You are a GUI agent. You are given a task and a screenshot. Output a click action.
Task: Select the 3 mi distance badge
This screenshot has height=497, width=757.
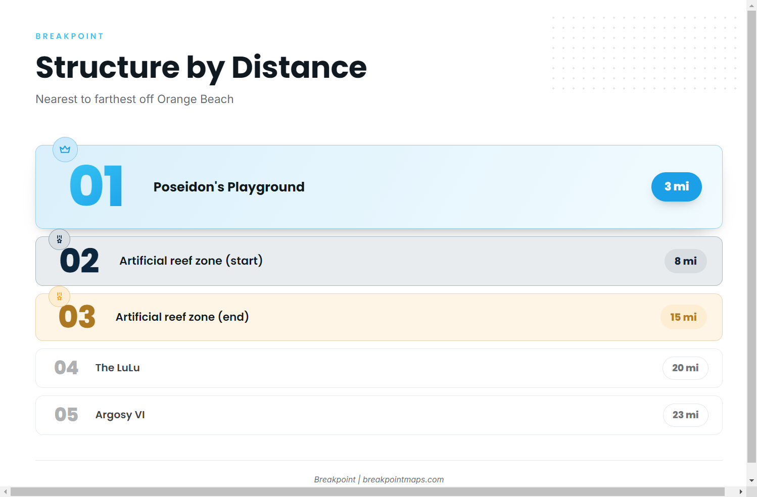pos(677,187)
